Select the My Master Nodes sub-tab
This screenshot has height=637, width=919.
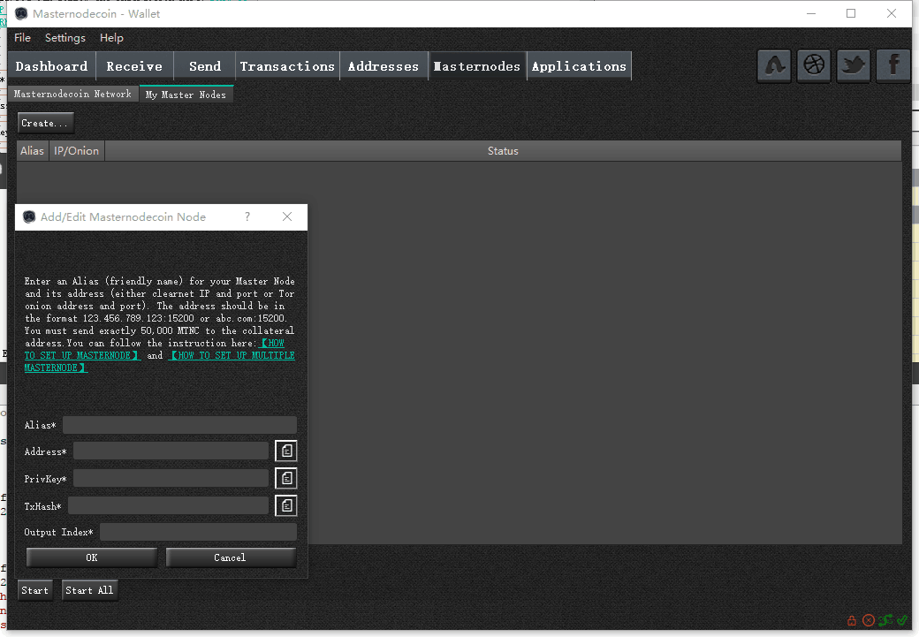(186, 95)
